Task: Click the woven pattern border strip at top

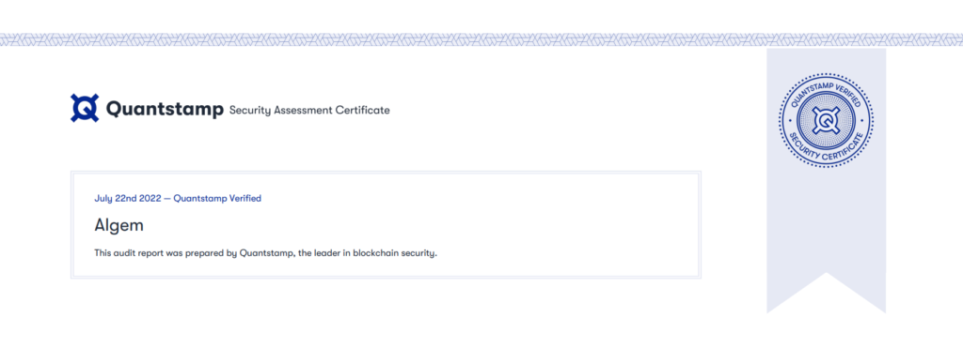Action: 481,39
